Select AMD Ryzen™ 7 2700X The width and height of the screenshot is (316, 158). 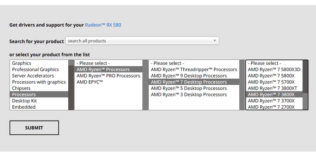click(274, 107)
